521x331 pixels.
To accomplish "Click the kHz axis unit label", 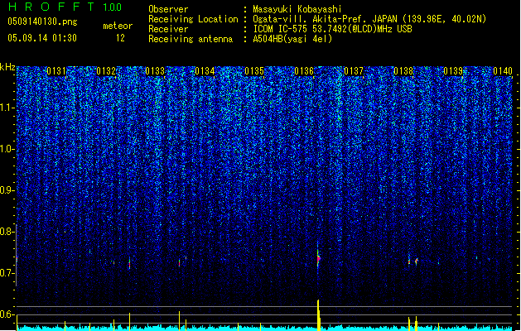I will (x=7, y=67).
